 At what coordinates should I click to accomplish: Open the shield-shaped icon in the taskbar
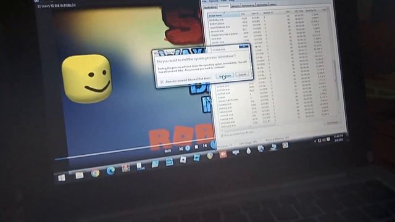(210, 156)
